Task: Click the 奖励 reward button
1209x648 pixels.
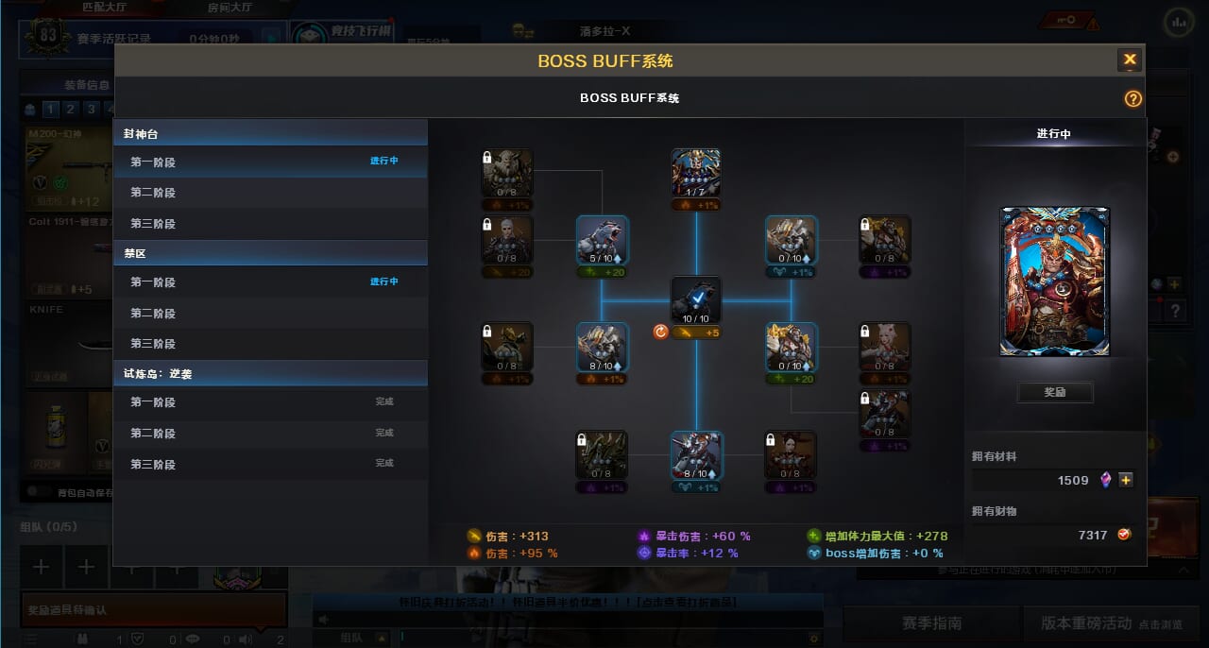Action: [1055, 392]
